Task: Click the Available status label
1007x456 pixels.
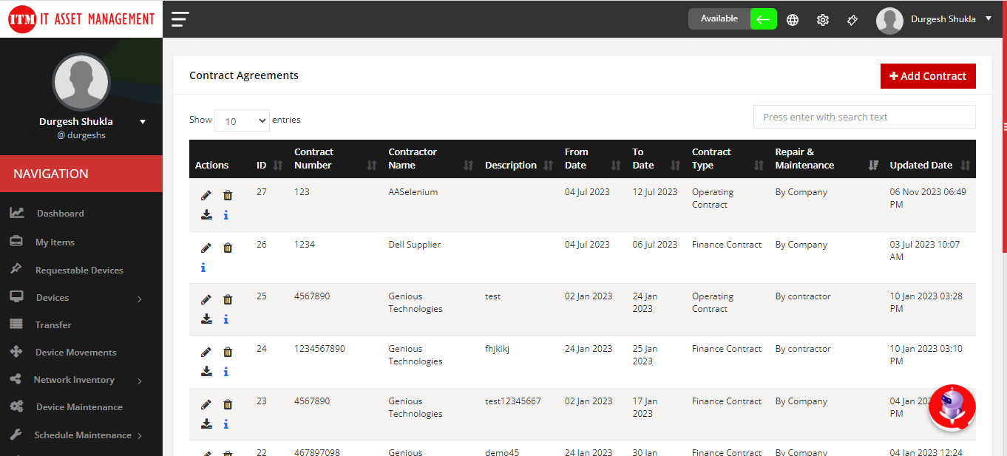Action: click(x=719, y=19)
